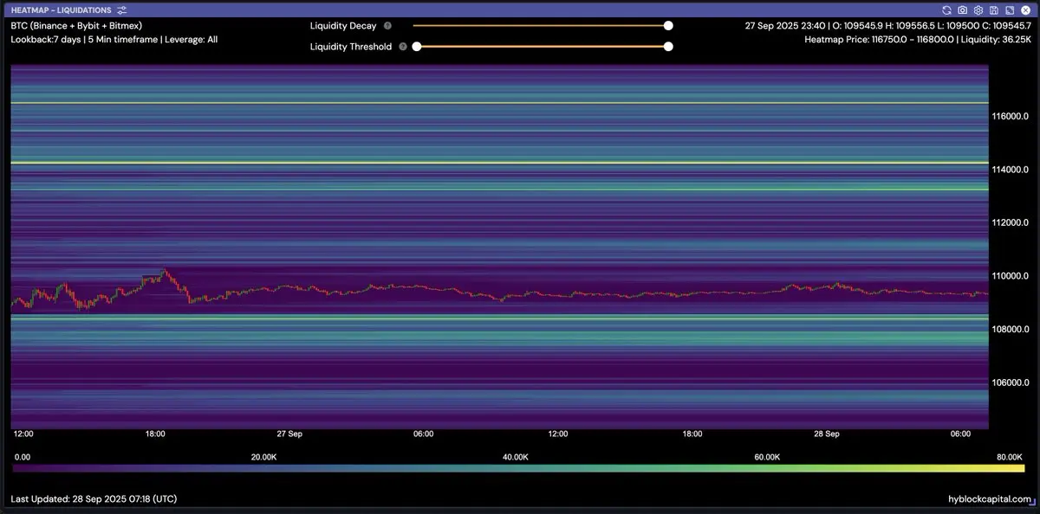This screenshot has width=1040, height=514.
Task: Click the left Liquidity Threshold slider handle
Action: 417,47
